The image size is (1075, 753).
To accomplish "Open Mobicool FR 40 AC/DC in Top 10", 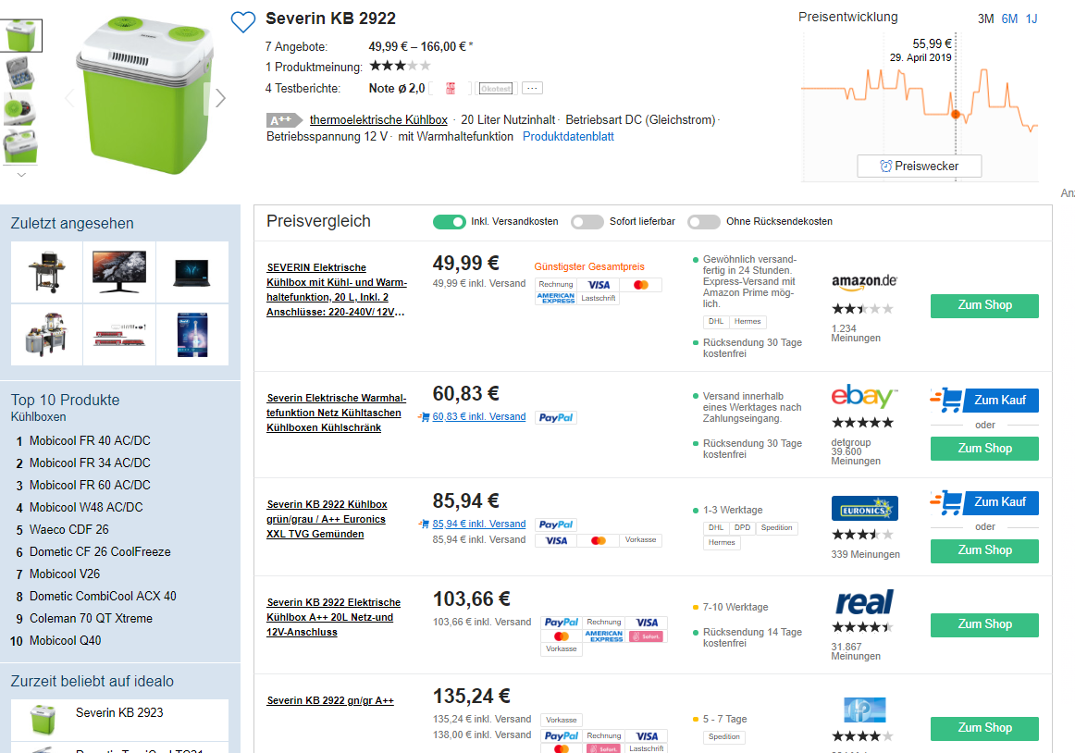I will (90, 441).
